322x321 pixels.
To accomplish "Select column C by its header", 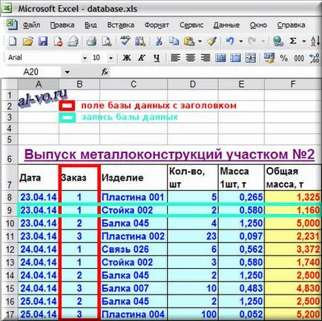I will coord(134,84).
